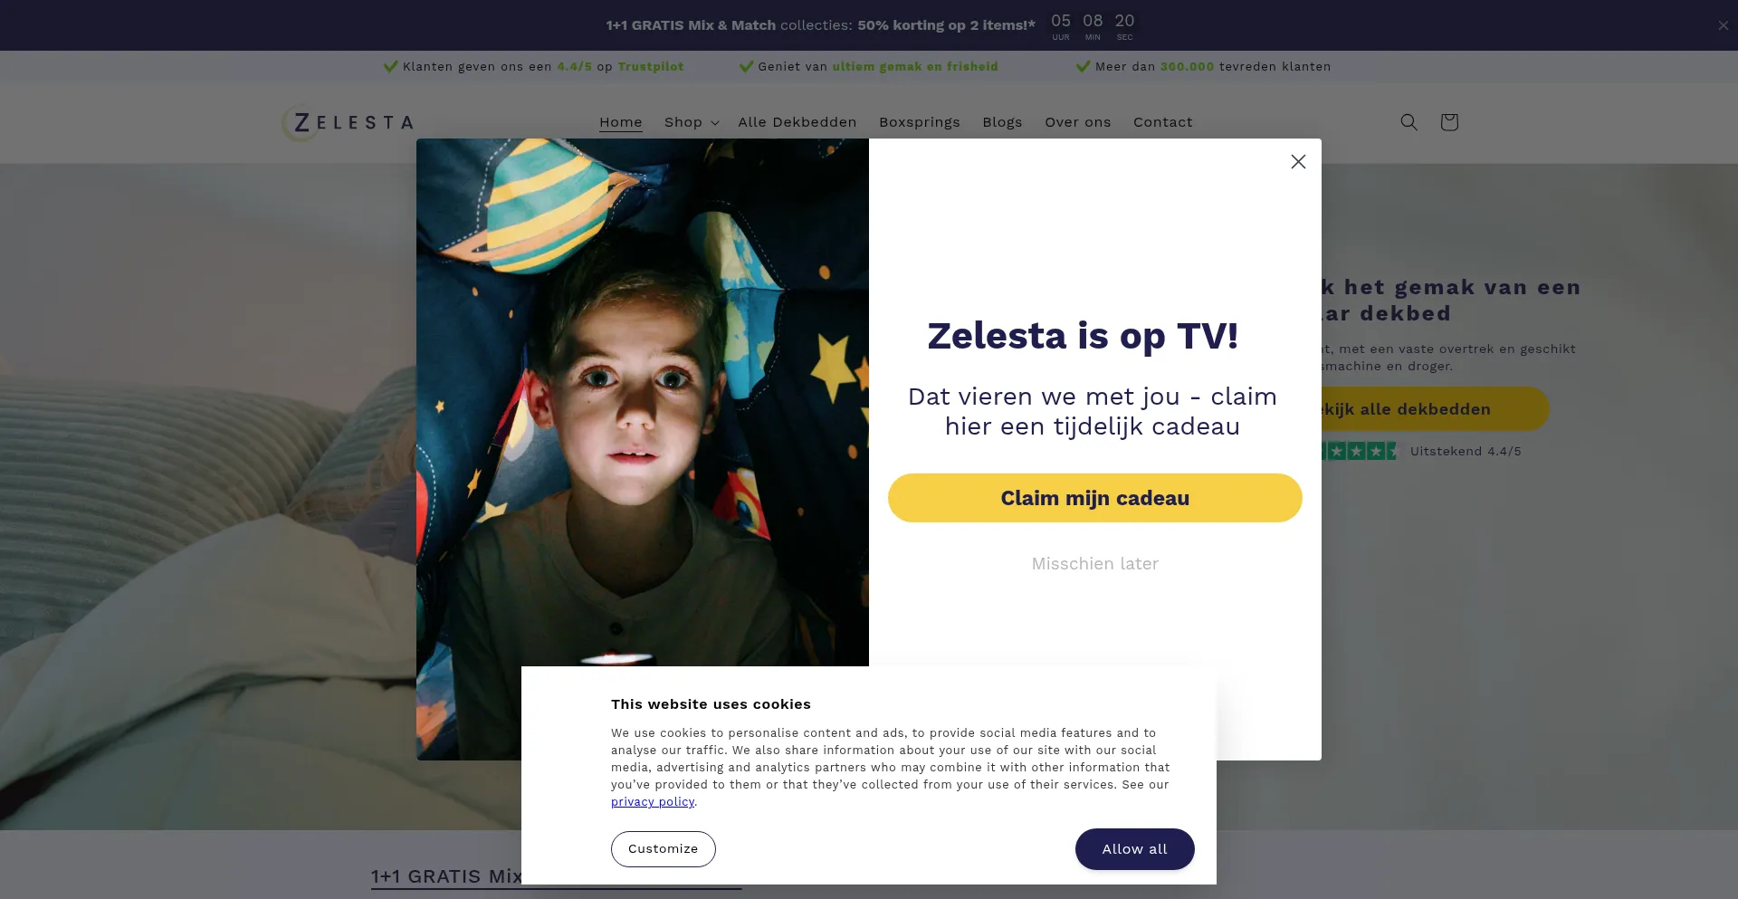Open the search magnifier icon
Viewport: 1738px width, 899px height.
pyautogui.click(x=1409, y=122)
